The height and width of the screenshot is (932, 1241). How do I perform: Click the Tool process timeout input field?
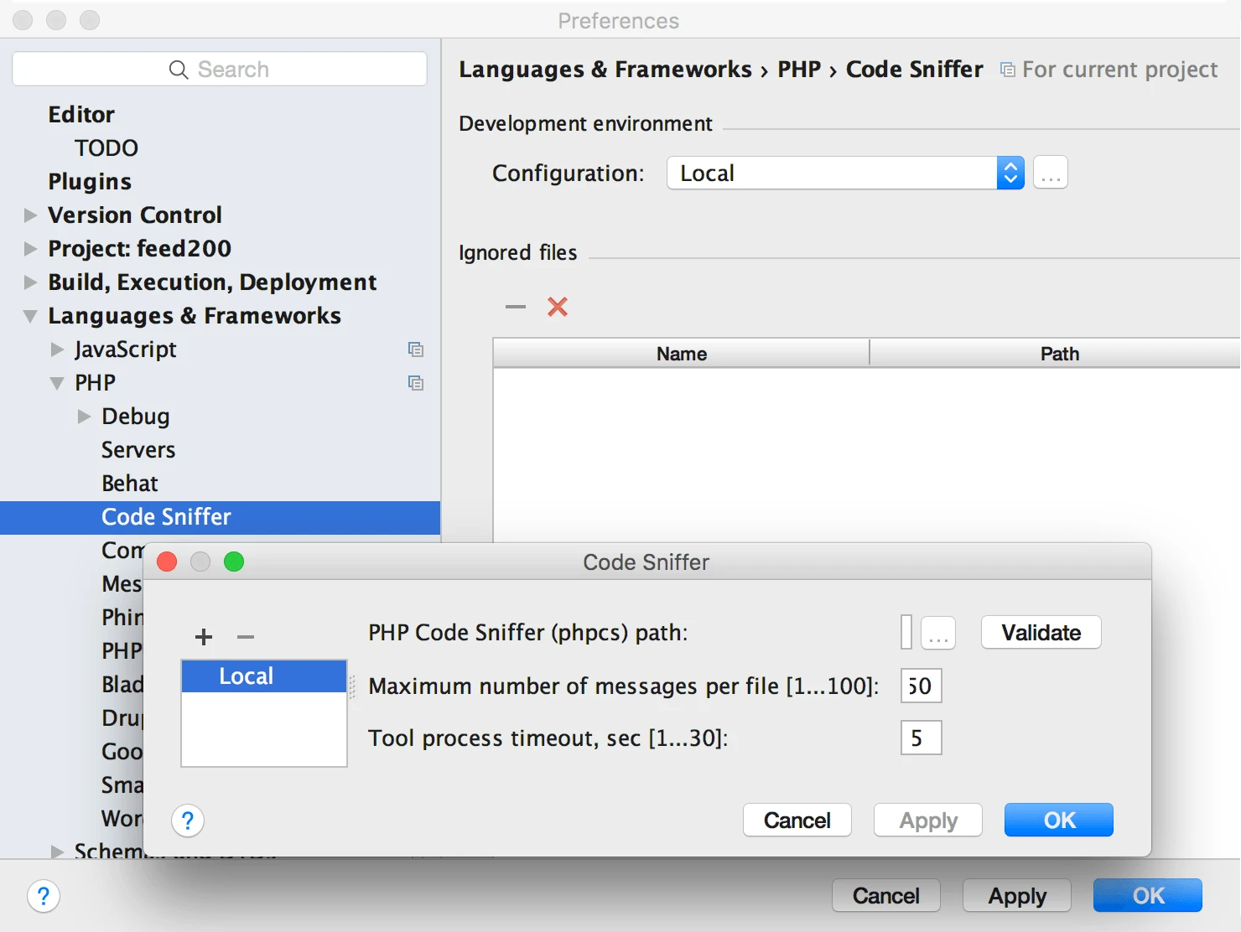(x=920, y=738)
